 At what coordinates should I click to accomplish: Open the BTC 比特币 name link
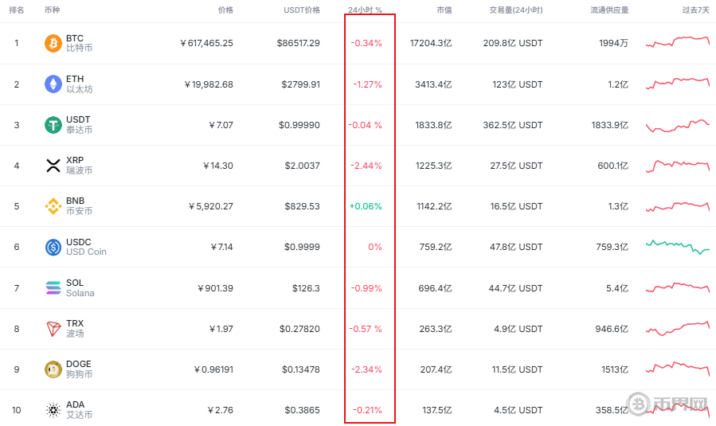click(x=79, y=43)
